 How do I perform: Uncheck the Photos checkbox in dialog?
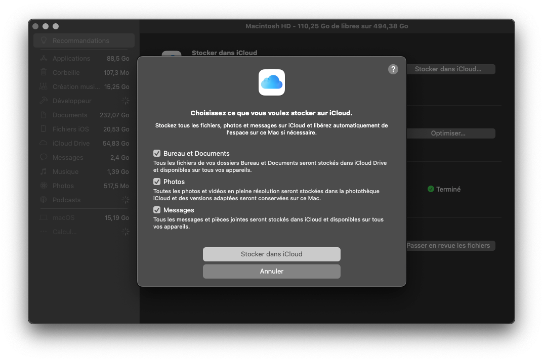click(x=157, y=182)
